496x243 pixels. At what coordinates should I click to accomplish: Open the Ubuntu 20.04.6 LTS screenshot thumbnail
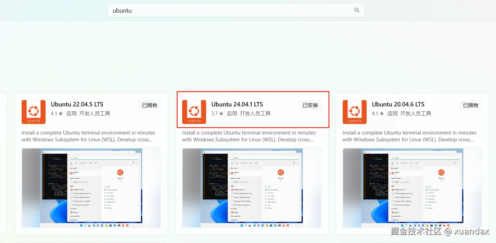point(412,188)
